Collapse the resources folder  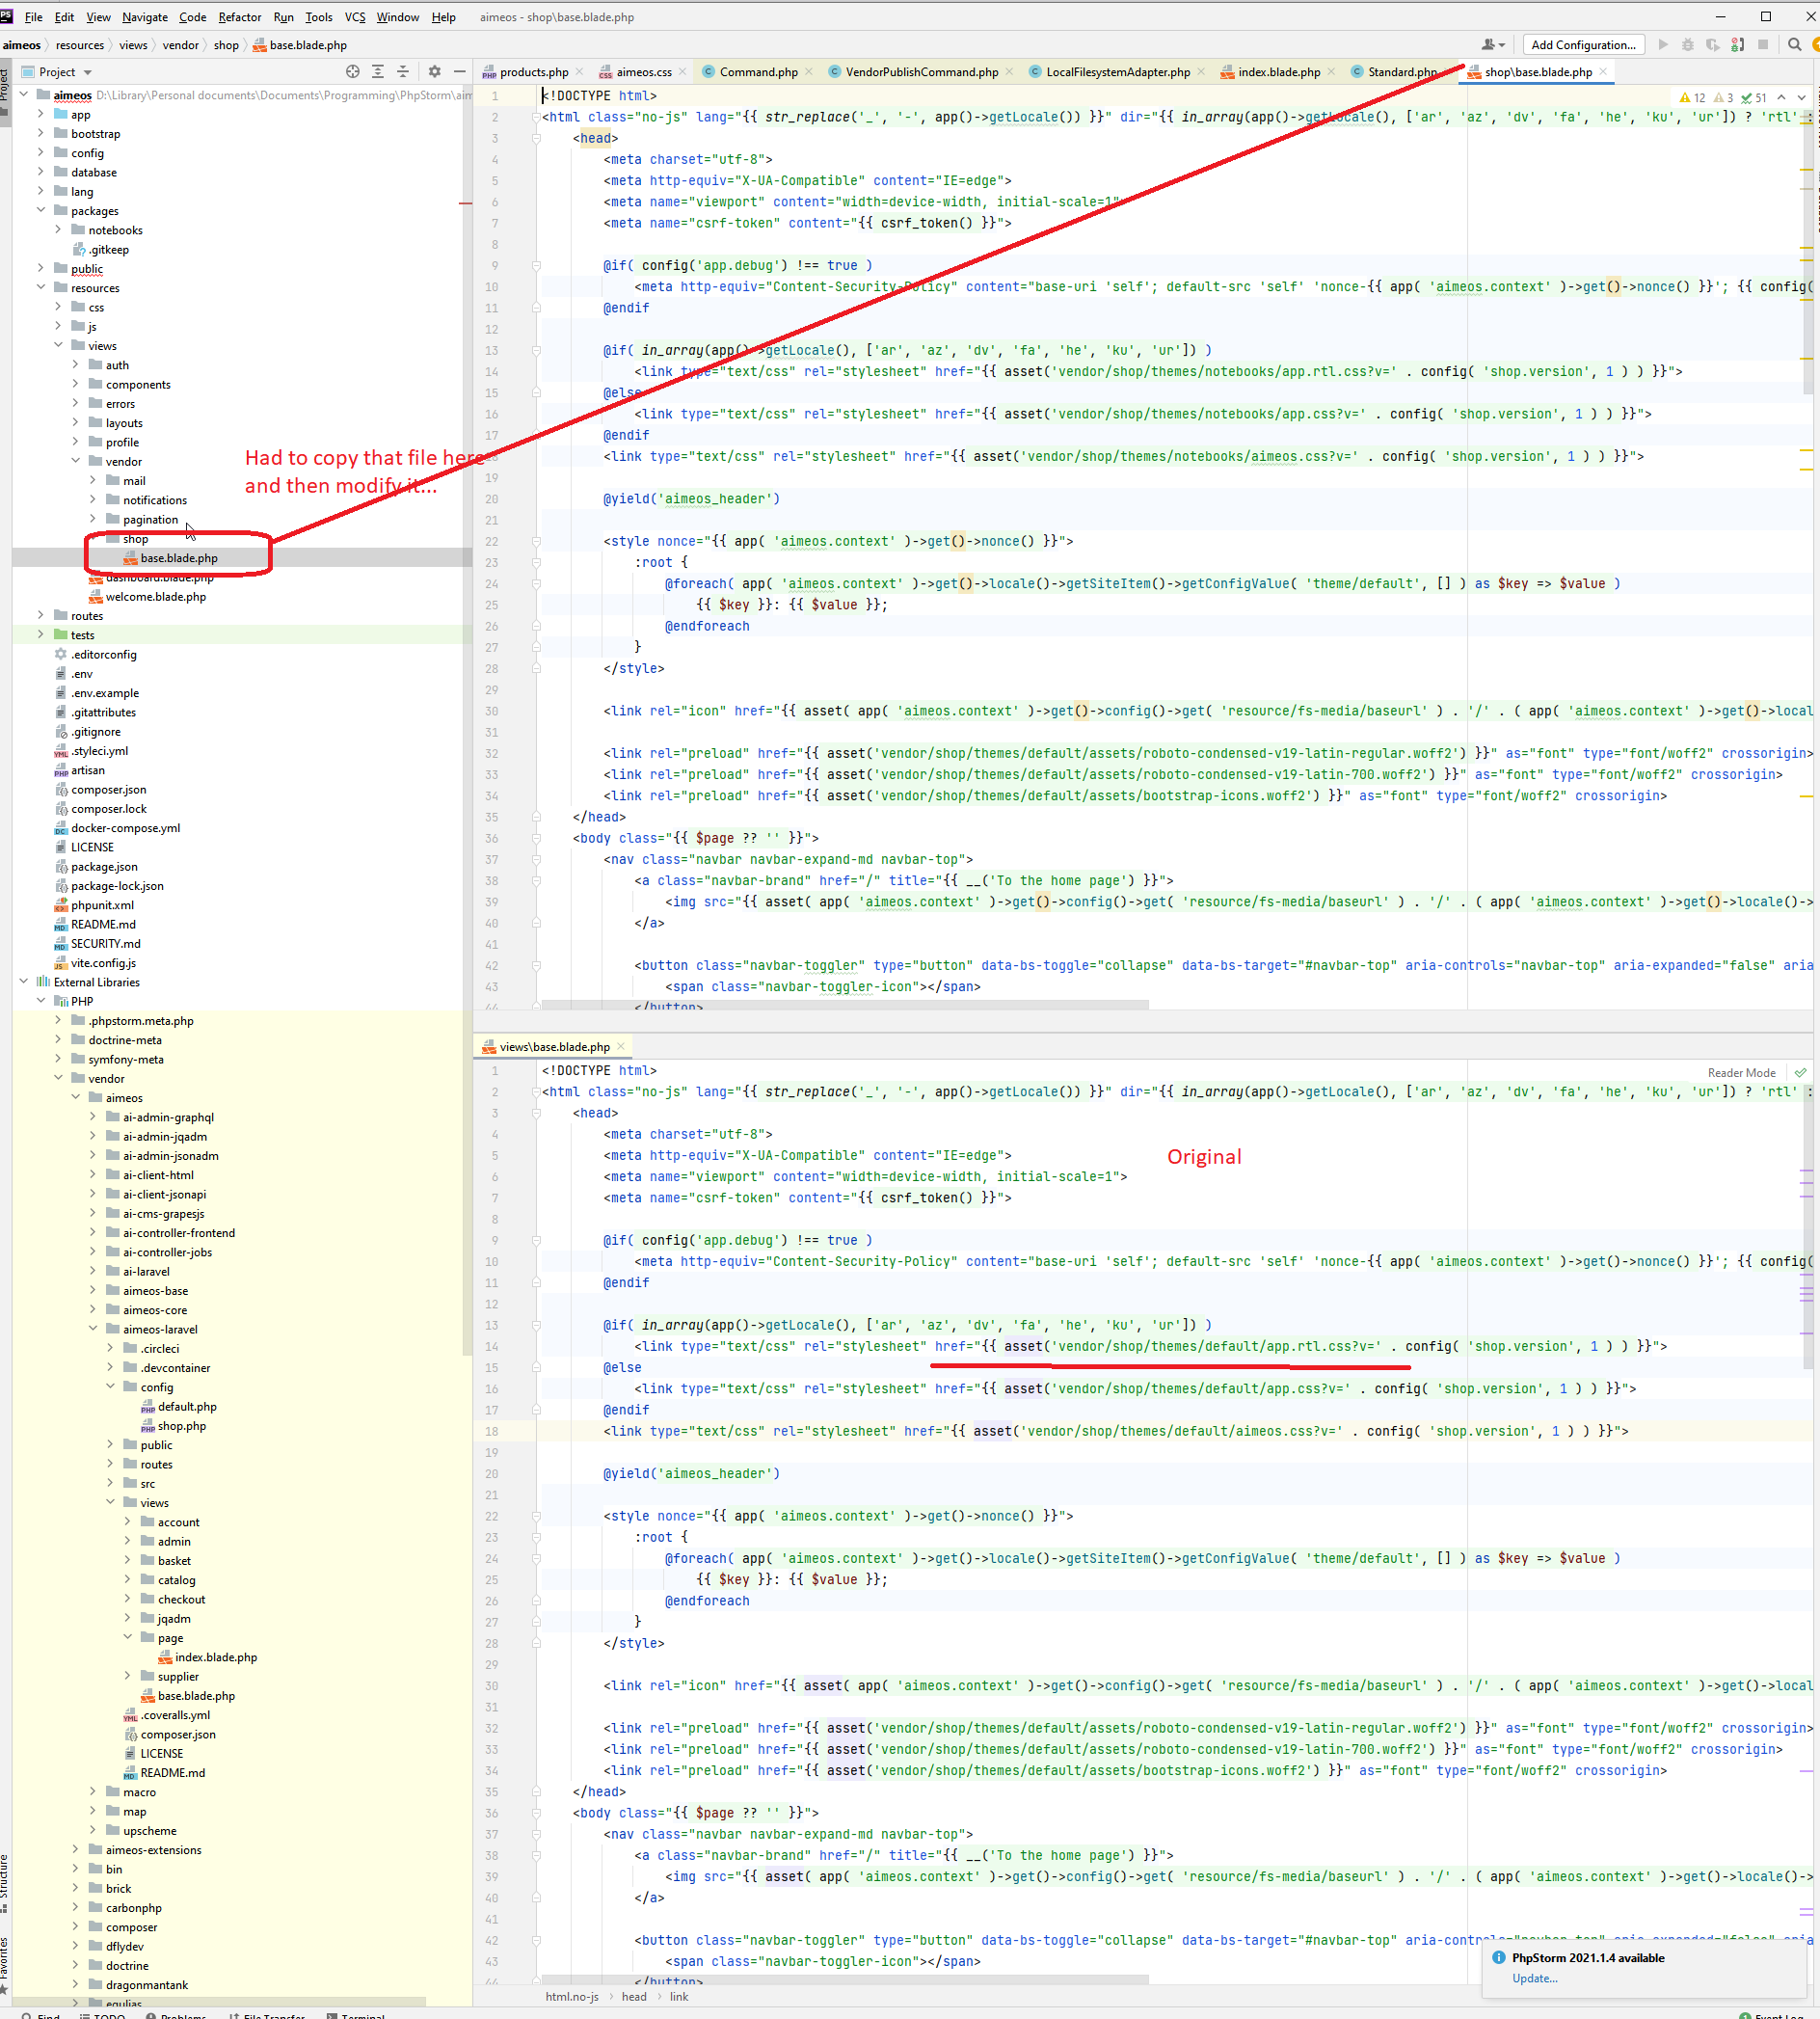[x=41, y=288]
